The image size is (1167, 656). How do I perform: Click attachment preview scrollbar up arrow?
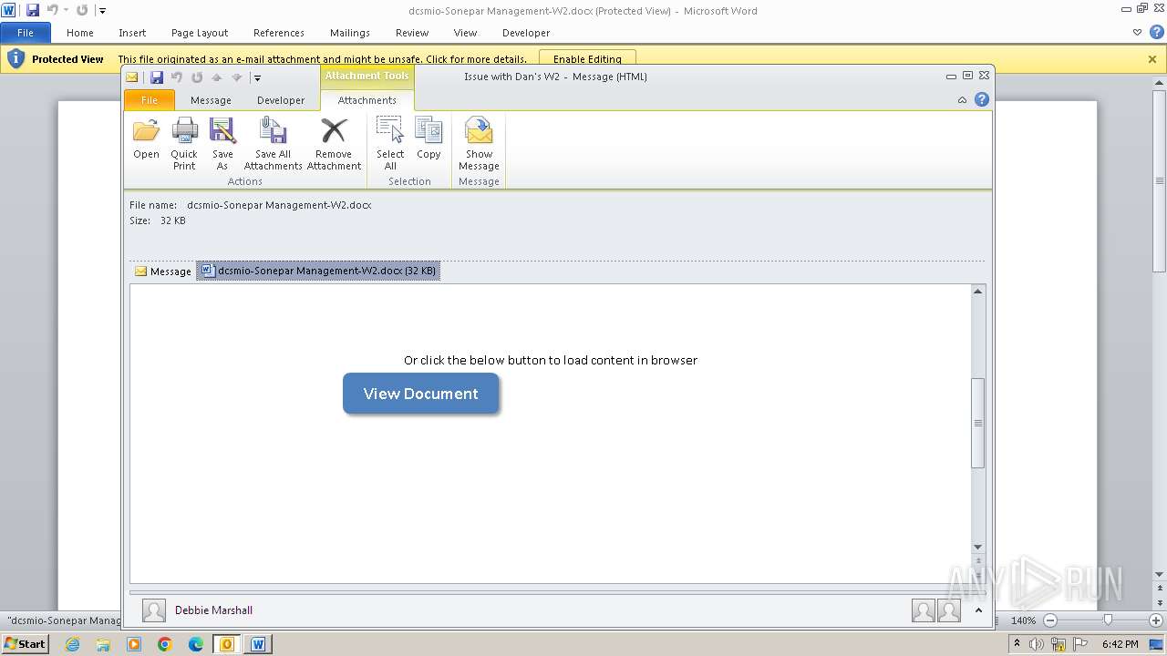tap(978, 292)
